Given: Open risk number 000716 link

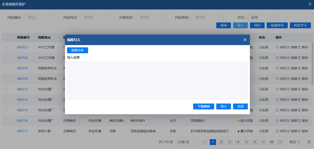Looking at the screenshot, I should click(x=22, y=121).
